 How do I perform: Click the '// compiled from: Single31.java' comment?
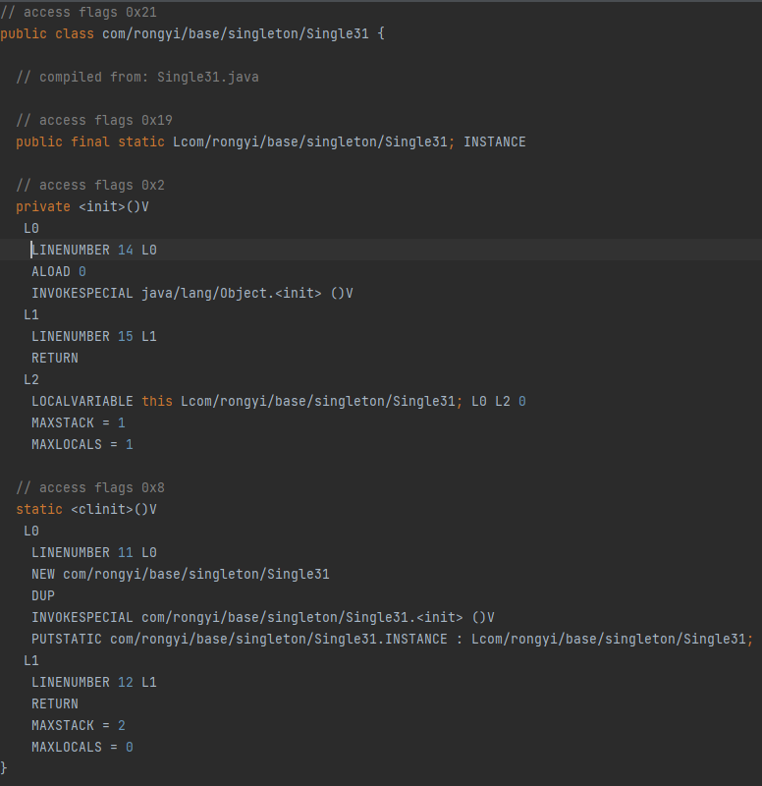137,77
